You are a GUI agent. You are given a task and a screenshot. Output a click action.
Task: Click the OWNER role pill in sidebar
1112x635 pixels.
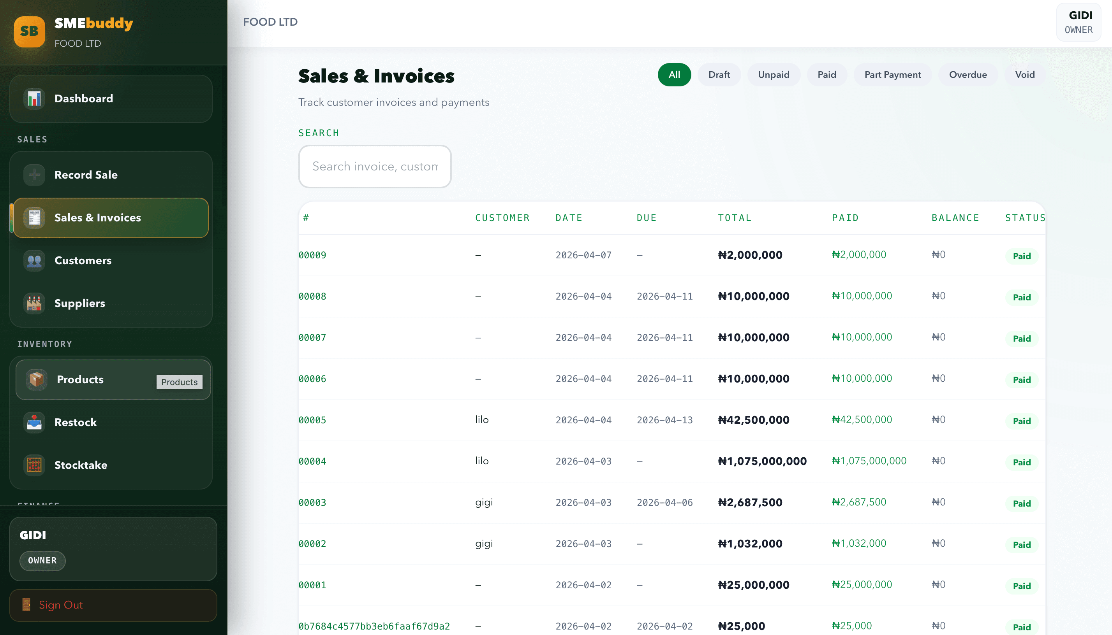[x=42, y=561]
